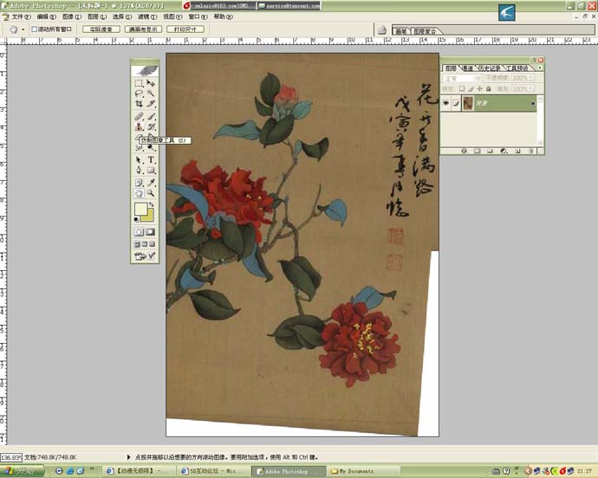Screen dimensions: 598x478
Task: Select the Move tool
Action: 151,83
